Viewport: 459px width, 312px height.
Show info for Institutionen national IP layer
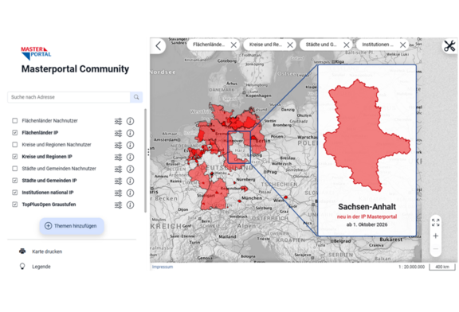(x=130, y=193)
